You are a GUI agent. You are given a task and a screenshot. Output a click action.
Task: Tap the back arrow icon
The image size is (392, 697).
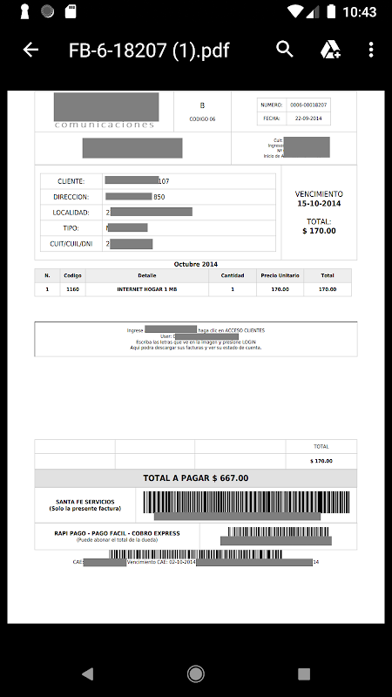(x=30, y=50)
